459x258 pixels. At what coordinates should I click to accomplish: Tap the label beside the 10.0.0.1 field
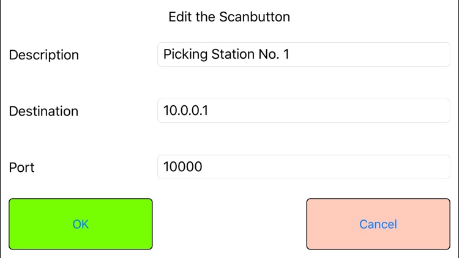pyautogui.click(x=44, y=111)
